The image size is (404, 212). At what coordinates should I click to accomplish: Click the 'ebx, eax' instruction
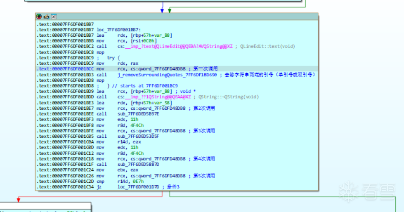(x=128, y=170)
